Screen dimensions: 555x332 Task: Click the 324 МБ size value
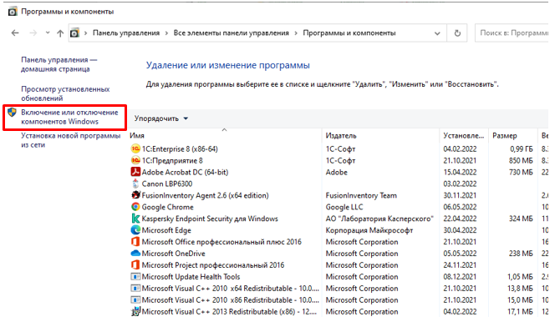(521, 219)
